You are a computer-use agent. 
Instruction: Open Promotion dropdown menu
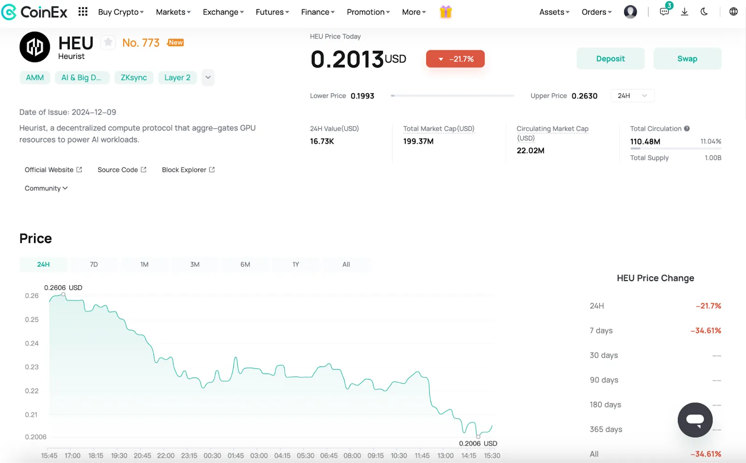tap(368, 12)
